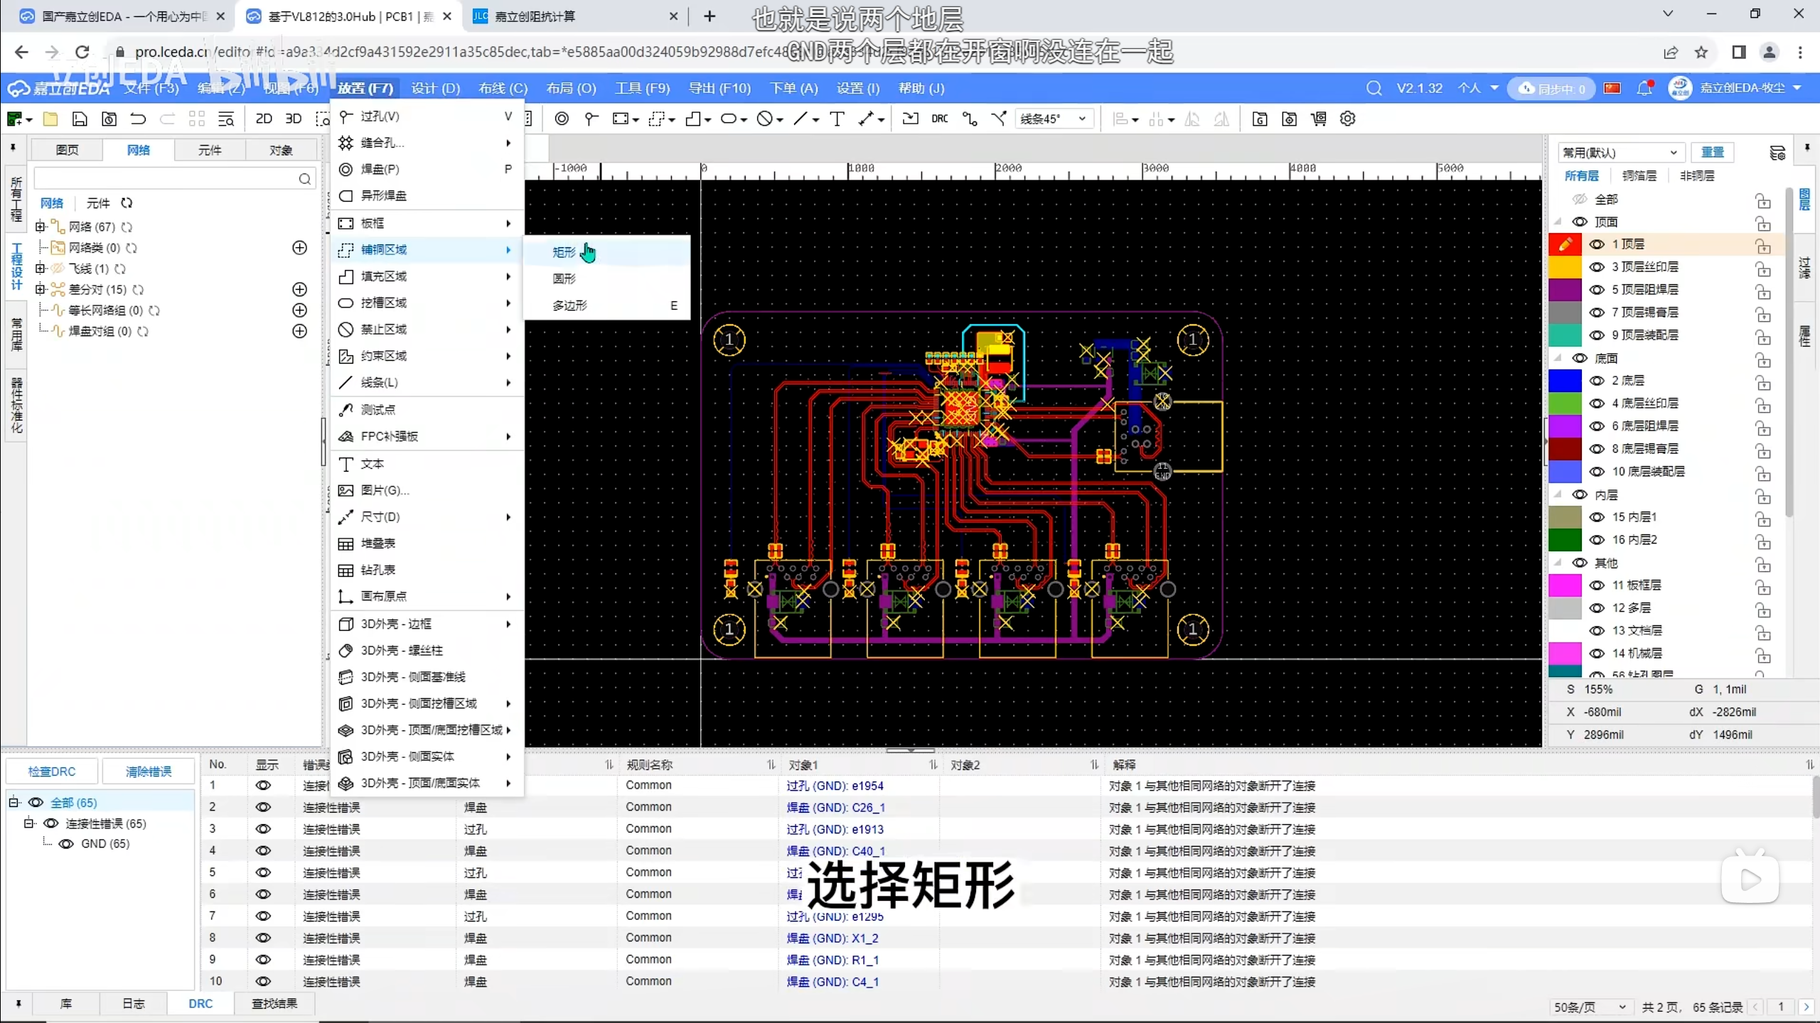
Task: Click the 清除错误 button
Action: tap(148, 772)
